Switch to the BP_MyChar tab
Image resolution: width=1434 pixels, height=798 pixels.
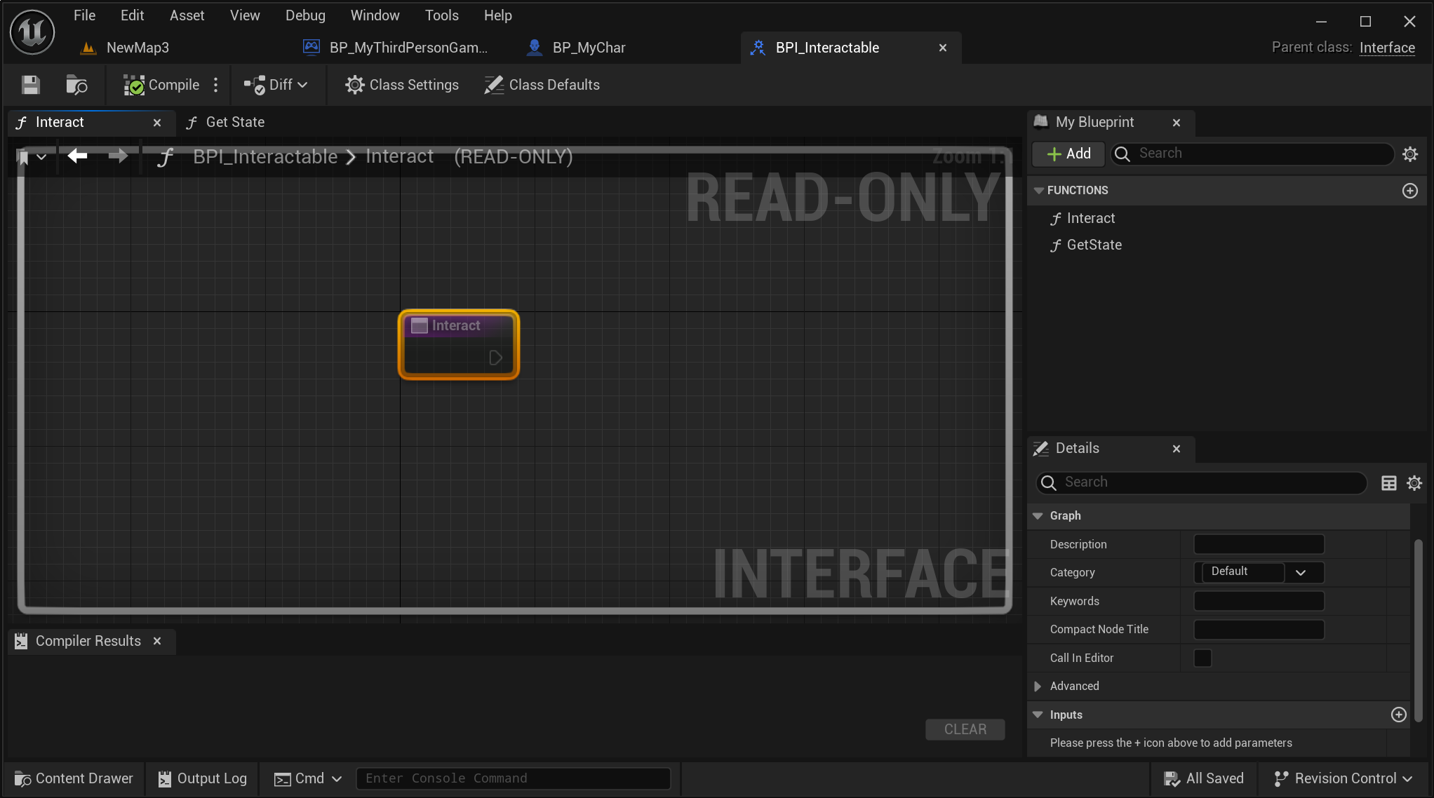(577, 47)
